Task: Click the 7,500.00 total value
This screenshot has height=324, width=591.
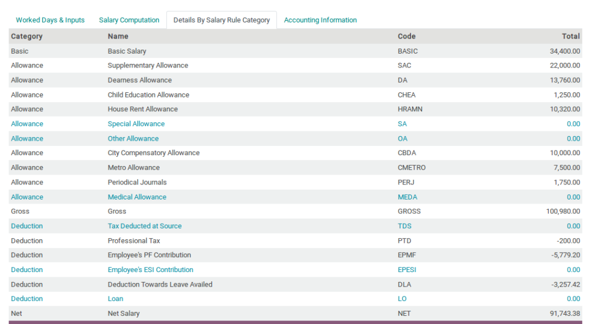Action: (567, 167)
